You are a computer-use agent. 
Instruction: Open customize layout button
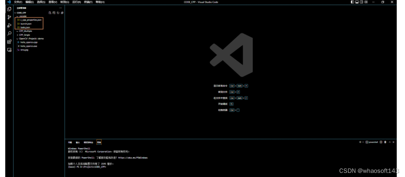click(366, 2)
